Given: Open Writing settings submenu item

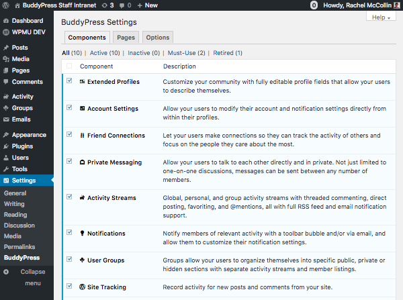Looking at the screenshot, I should [x=14, y=204].
